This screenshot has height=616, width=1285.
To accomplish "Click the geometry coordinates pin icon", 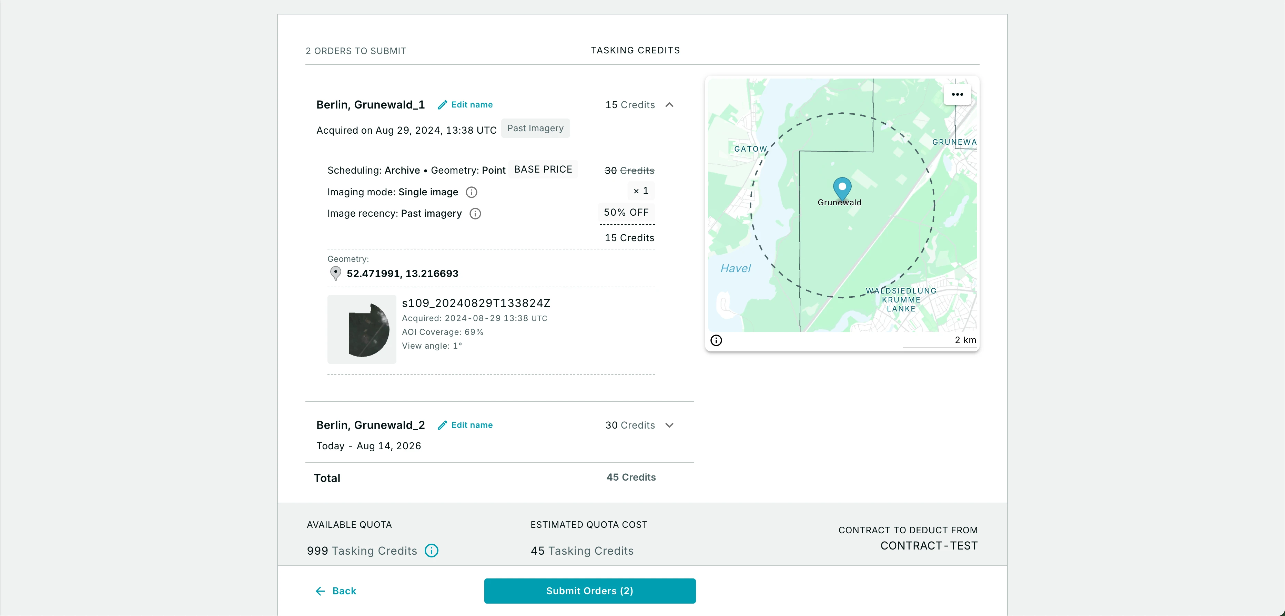I will coord(336,273).
